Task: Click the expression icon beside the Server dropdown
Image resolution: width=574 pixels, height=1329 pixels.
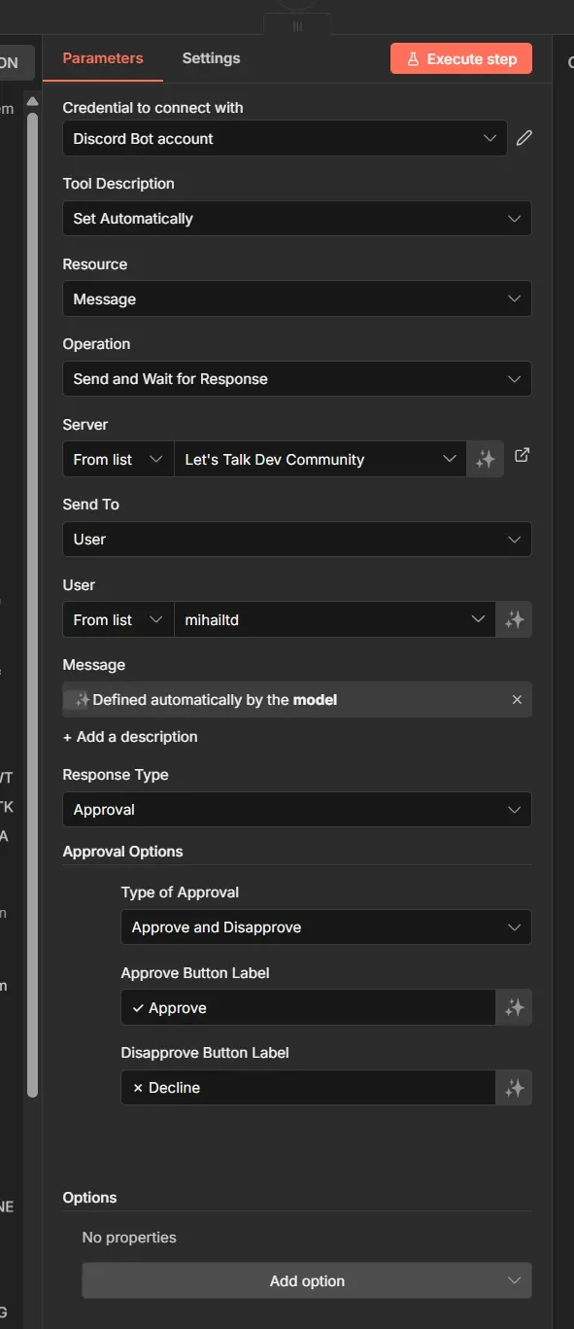Action: [485, 458]
